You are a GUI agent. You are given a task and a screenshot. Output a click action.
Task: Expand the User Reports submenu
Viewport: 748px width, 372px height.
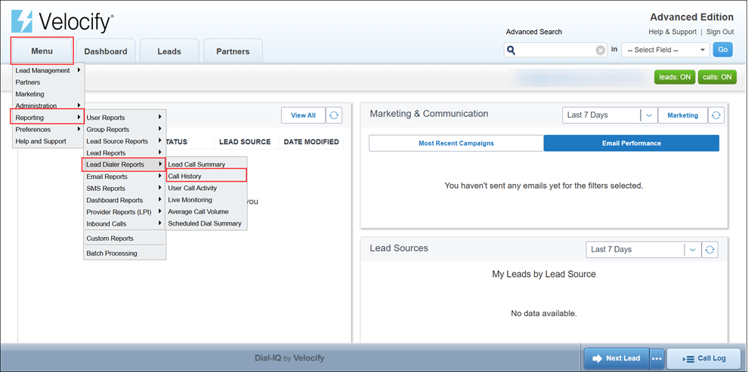(x=125, y=117)
